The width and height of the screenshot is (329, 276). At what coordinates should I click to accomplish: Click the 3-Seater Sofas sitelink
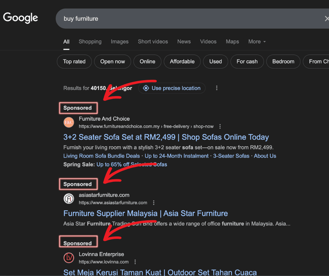[x=231, y=156]
